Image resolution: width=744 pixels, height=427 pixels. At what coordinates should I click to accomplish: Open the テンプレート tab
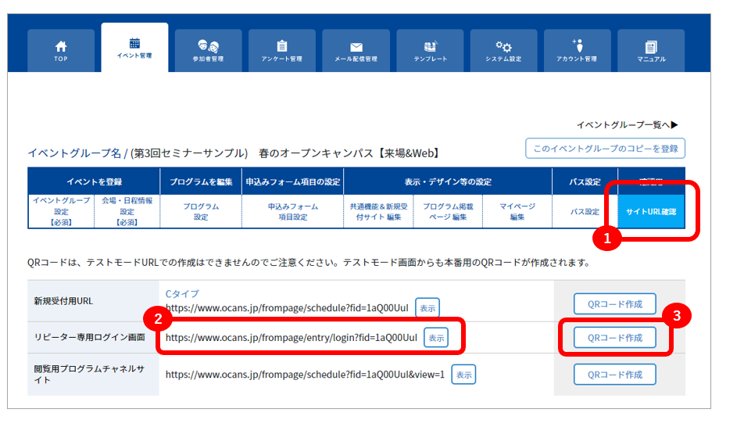click(x=430, y=51)
